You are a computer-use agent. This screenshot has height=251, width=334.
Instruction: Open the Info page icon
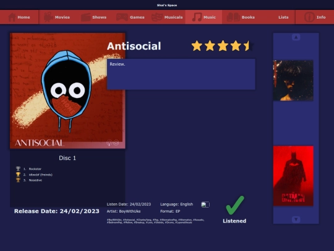point(309,17)
